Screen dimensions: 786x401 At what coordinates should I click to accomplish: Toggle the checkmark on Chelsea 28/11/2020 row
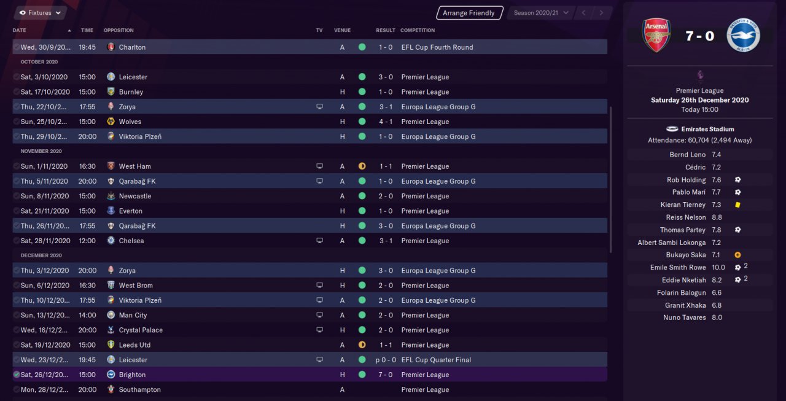[x=16, y=241]
